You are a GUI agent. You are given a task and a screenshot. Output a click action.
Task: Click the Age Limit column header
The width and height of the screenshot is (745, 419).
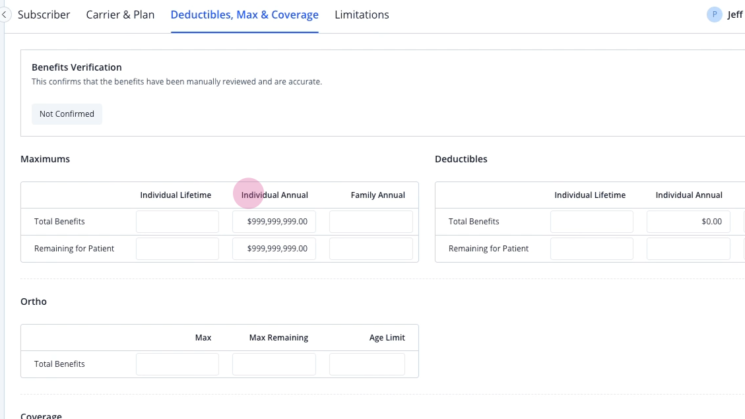(387, 338)
